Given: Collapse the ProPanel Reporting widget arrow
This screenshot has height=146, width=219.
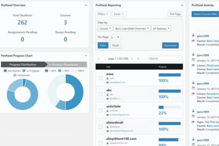Looking at the screenshot, I should click(x=182, y=5).
